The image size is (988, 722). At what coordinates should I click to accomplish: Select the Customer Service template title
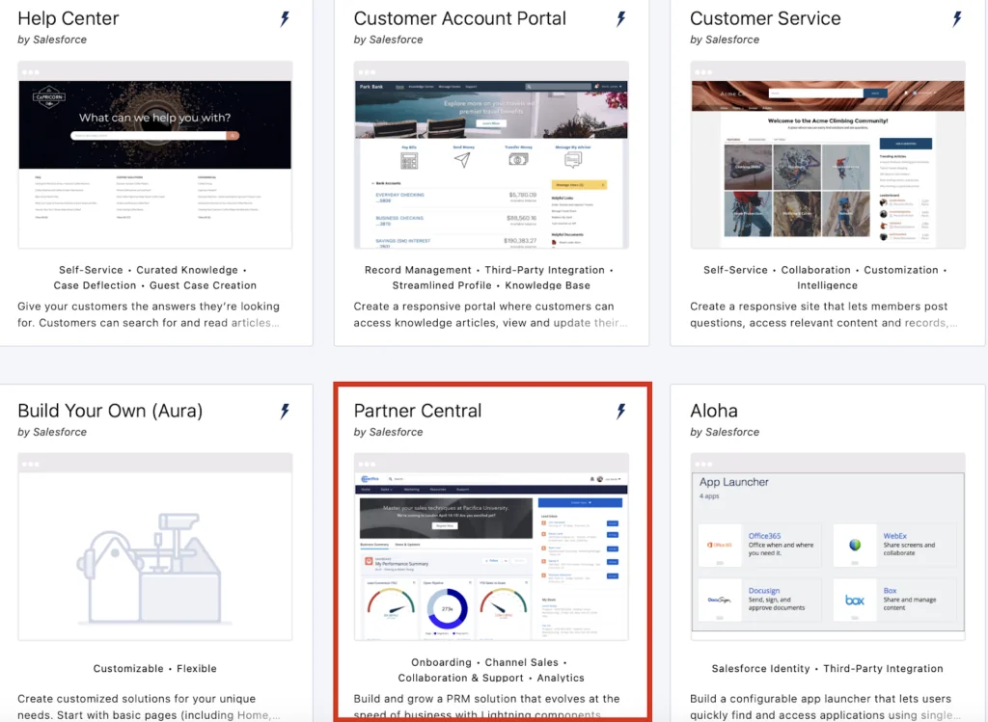click(765, 18)
